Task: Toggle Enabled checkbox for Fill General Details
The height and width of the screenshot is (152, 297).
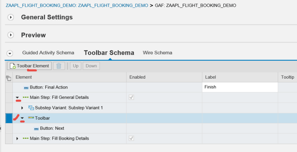Action: click(x=132, y=97)
